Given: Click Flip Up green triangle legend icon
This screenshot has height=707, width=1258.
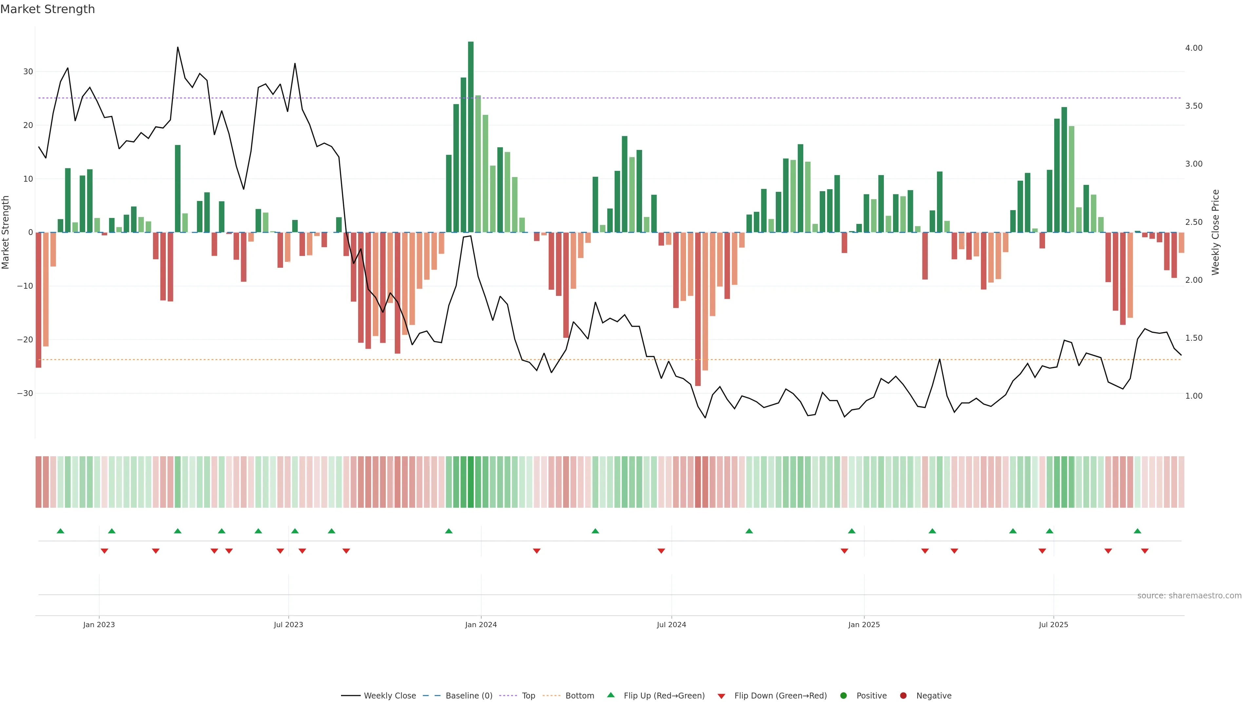Looking at the screenshot, I should (610, 695).
